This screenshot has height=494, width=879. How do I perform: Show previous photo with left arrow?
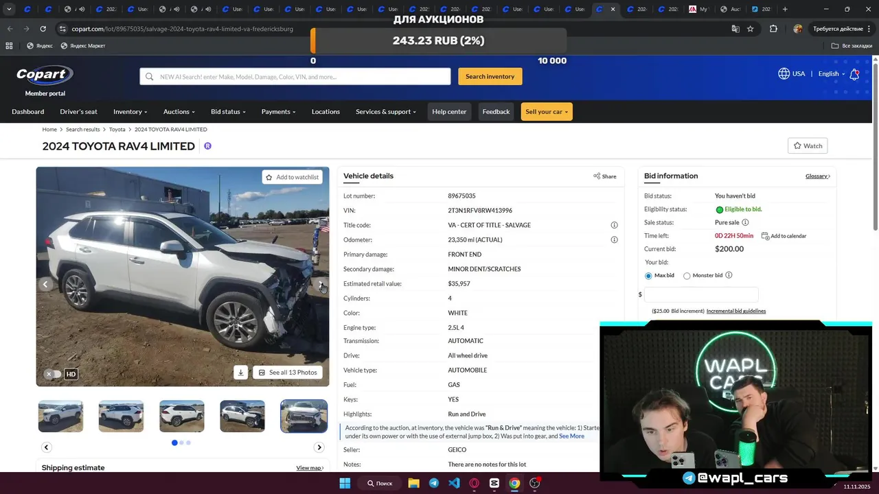[x=45, y=284]
